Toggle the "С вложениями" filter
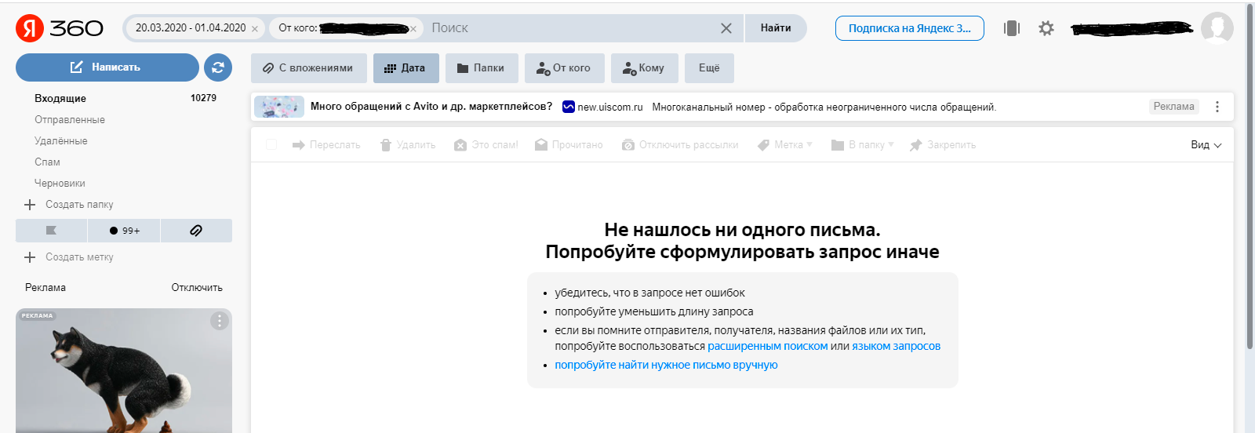This screenshot has height=433, width=1255. tap(308, 68)
